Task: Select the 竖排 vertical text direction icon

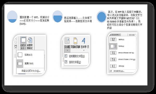Action: [113, 46]
